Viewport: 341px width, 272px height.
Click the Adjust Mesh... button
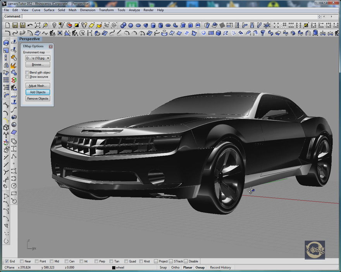click(x=38, y=86)
